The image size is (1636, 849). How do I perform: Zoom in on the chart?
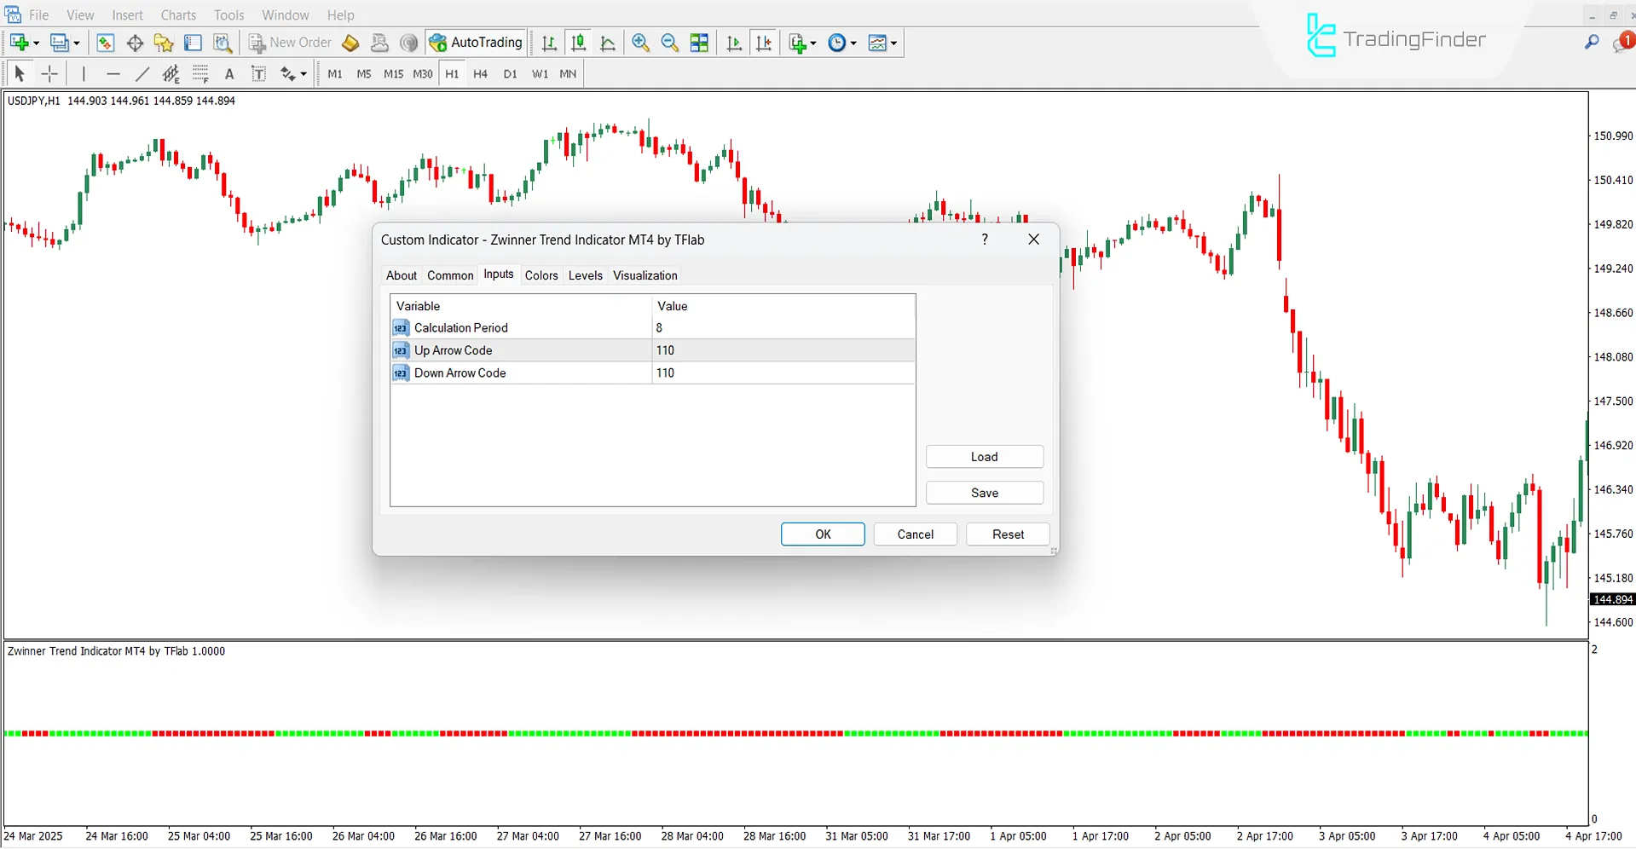point(640,43)
